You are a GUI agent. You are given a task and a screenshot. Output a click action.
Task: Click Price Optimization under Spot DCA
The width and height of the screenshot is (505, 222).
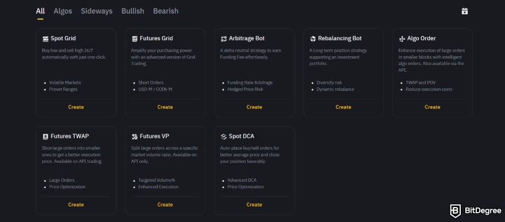[246, 186]
